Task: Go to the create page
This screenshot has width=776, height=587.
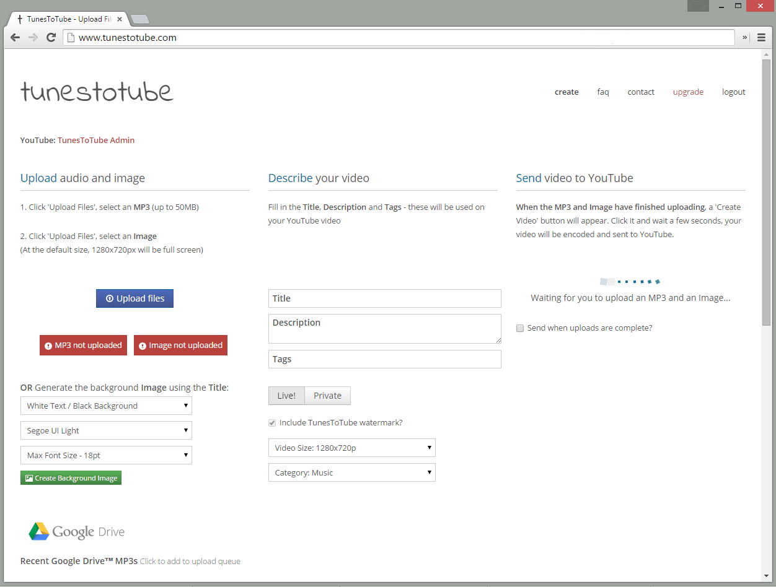Action: (x=567, y=92)
